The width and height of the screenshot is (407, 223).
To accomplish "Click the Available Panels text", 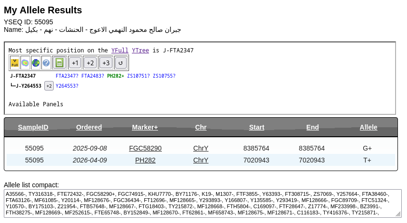I will (x=36, y=104).
